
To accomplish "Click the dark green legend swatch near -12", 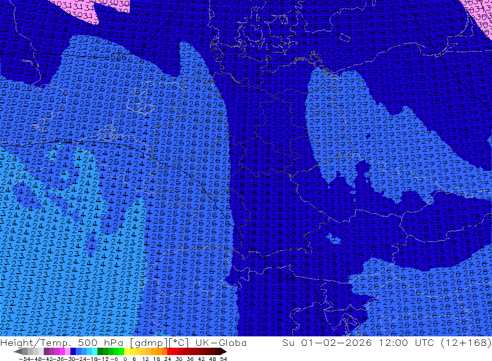I will tap(100, 351).
